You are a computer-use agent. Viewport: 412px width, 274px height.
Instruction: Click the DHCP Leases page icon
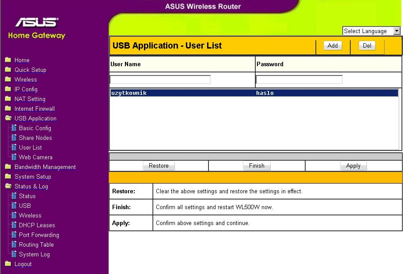(x=14, y=225)
